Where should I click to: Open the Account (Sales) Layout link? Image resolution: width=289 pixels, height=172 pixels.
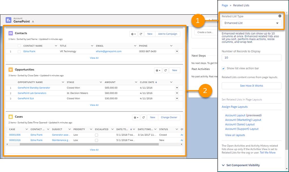pos(240,124)
